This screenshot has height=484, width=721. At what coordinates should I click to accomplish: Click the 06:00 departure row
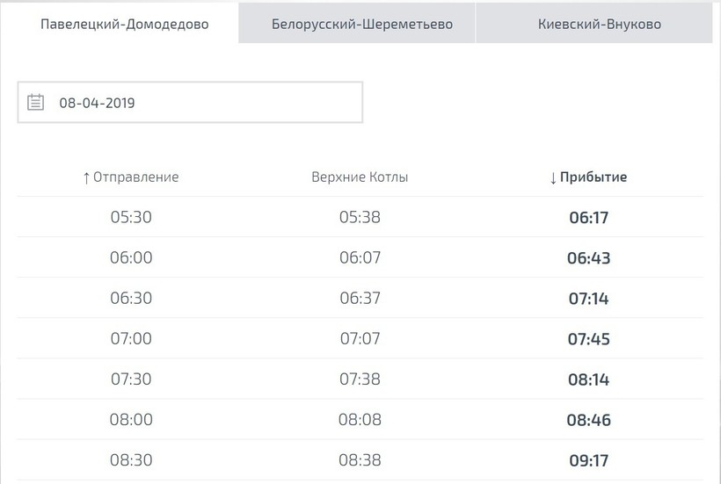pyautogui.click(x=131, y=257)
